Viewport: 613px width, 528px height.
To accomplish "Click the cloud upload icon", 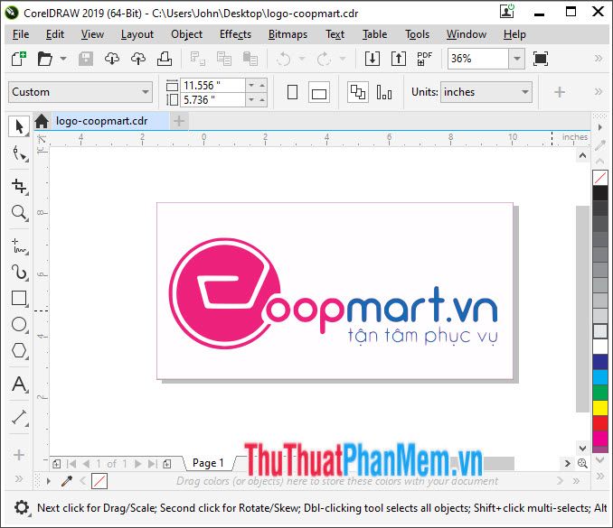I will pyautogui.click(x=138, y=59).
